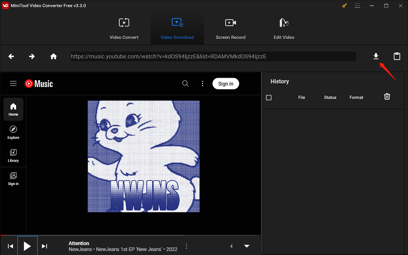Image resolution: width=408 pixels, height=255 pixels.
Task: Skip to the next track
Action: click(x=45, y=246)
